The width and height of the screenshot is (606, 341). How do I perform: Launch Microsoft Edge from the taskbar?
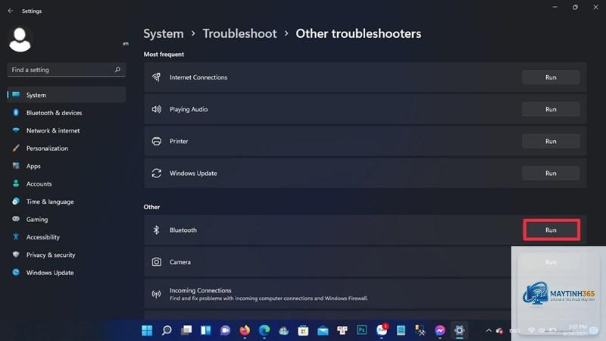(x=264, y=330)
